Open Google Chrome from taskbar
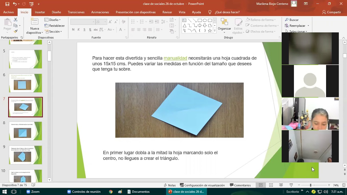This screenshot has height=195, width=347. click(x=111, y=191)
